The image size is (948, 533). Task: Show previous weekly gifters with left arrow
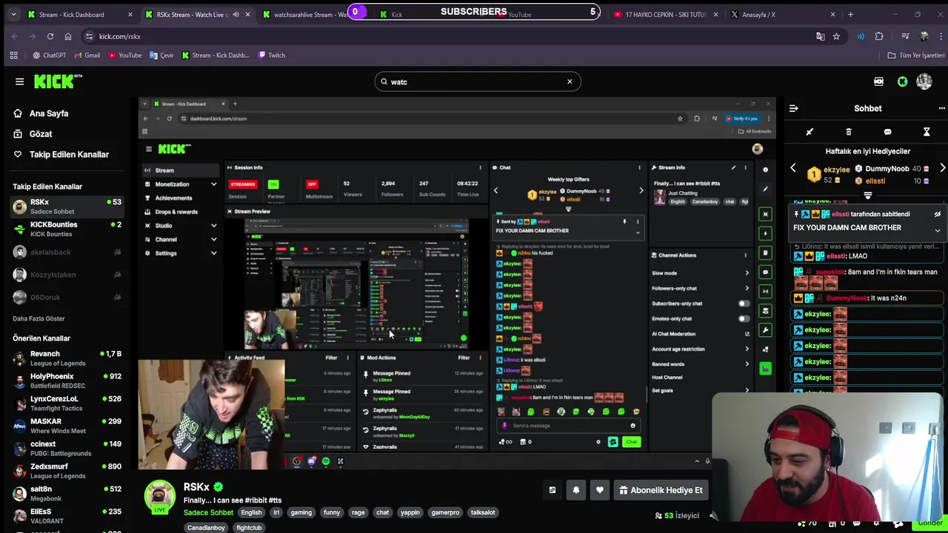tap(793, 168)
